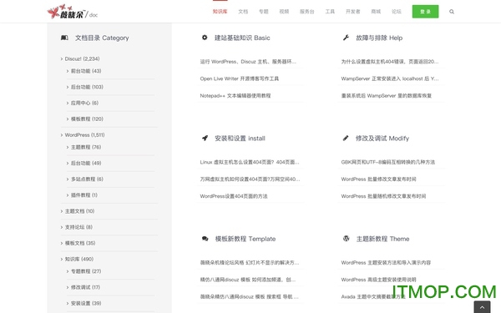Screen dimensions: 501x313
Task: Open article GBK网页和UTF-8编码互相转换
Action: (x=388, y=162)
